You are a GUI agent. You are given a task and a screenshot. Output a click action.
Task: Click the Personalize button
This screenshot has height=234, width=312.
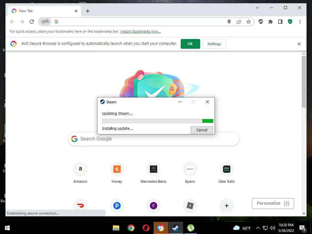pos(273,203)
